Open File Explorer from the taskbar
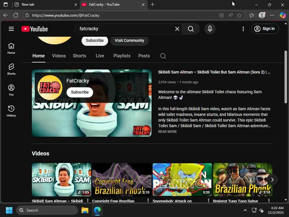 [85, 210]
